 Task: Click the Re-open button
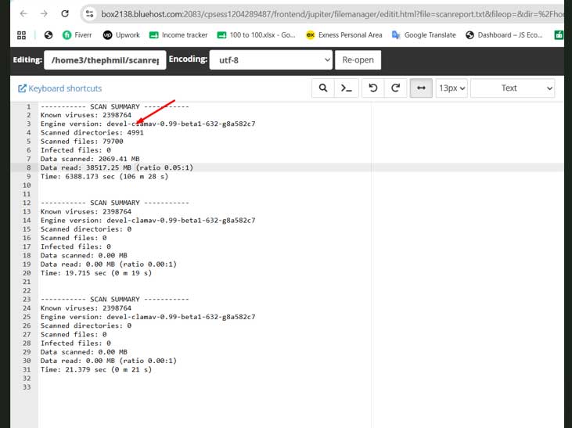[358, 59]
